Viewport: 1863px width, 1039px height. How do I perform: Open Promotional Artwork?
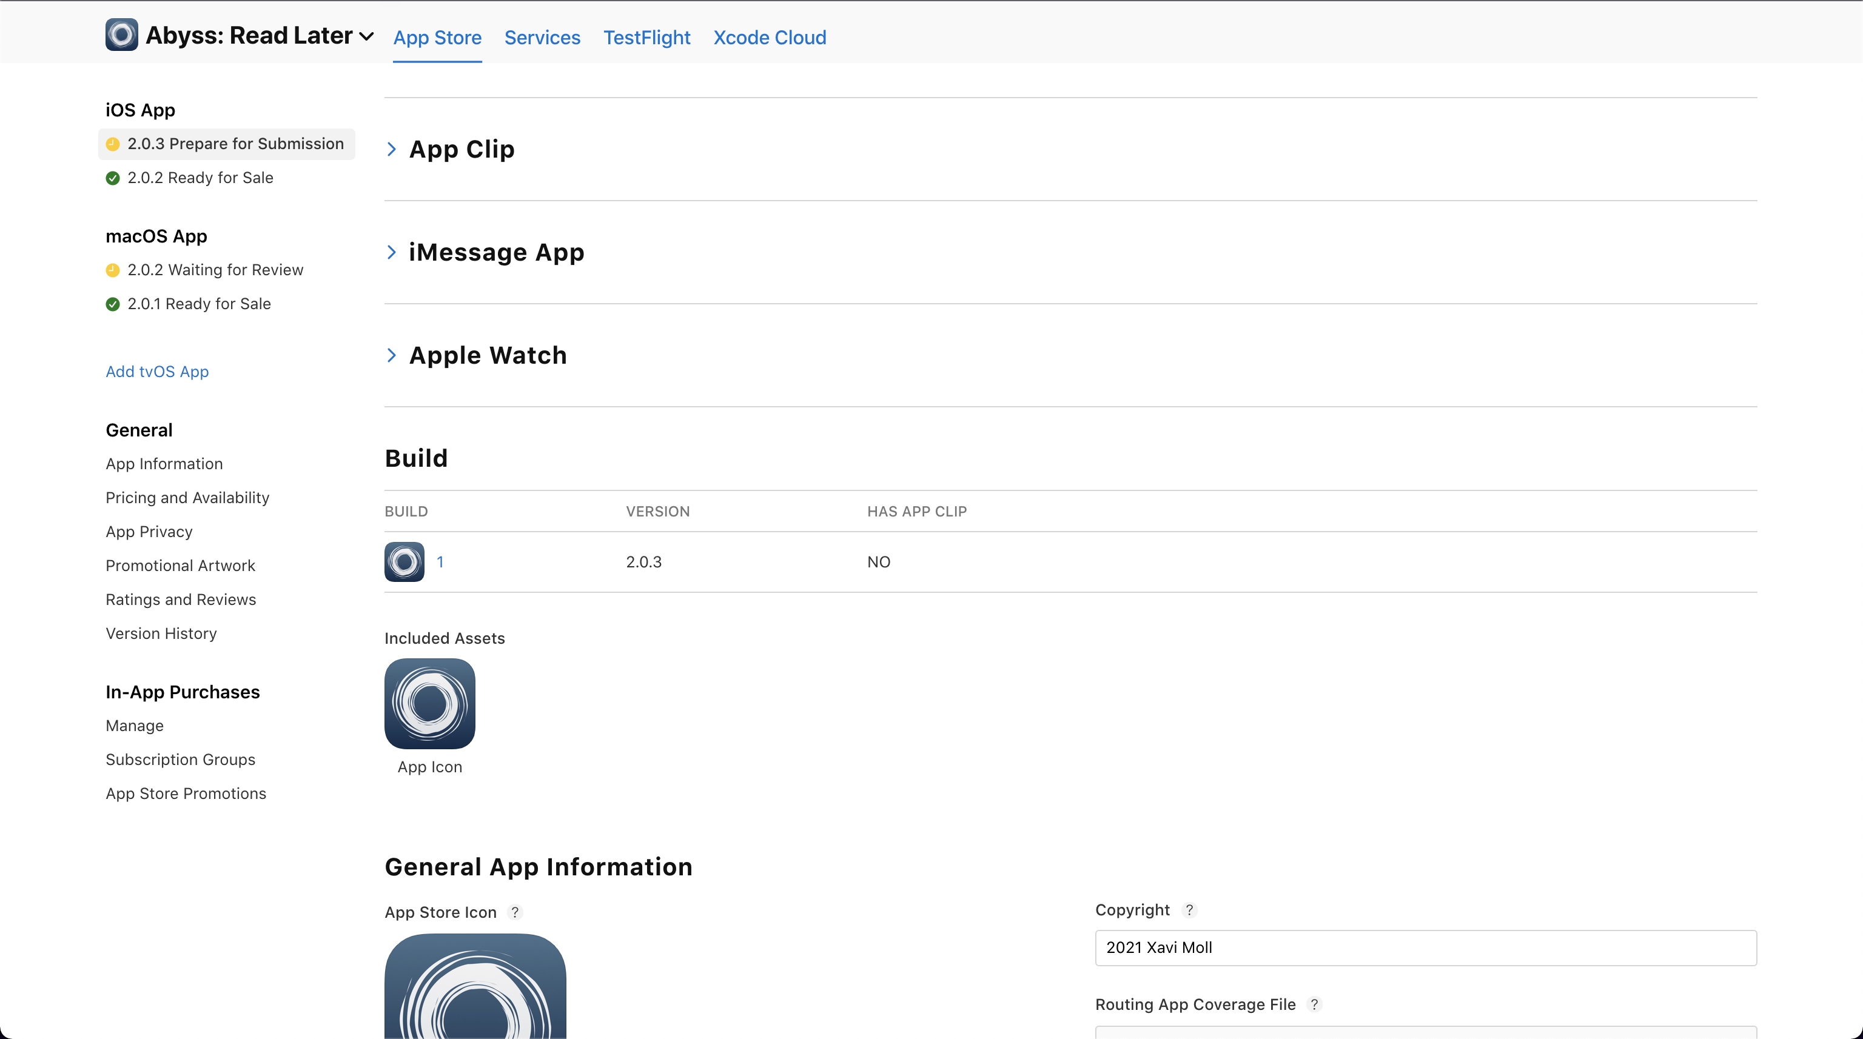coord(180,566)
